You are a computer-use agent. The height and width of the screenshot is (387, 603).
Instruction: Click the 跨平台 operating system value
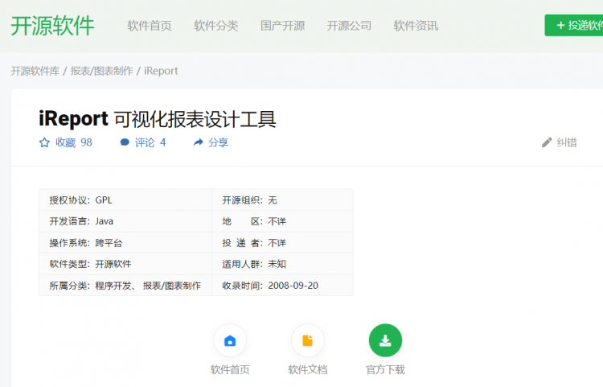click(109, 243)
